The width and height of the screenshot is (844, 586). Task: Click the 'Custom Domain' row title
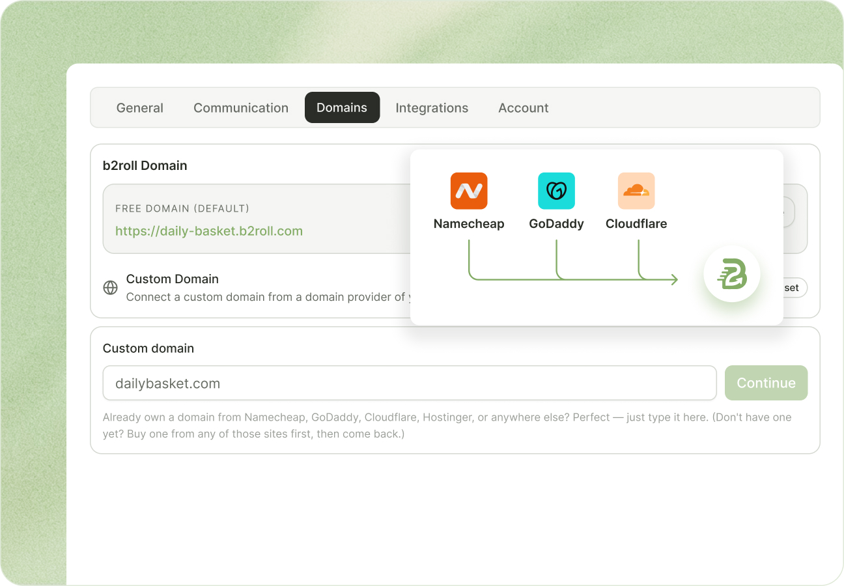[x=173, y=279]
